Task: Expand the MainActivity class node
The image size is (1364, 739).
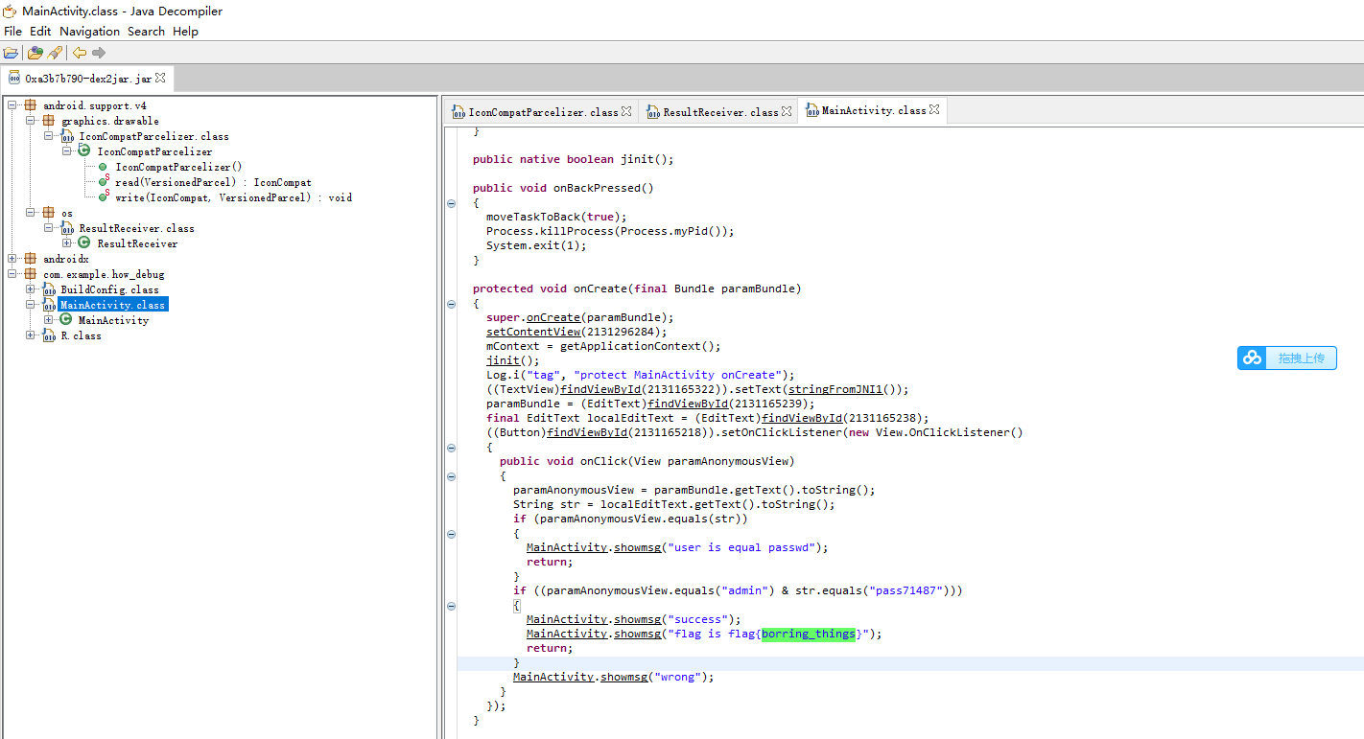Action: click(49, 320)
